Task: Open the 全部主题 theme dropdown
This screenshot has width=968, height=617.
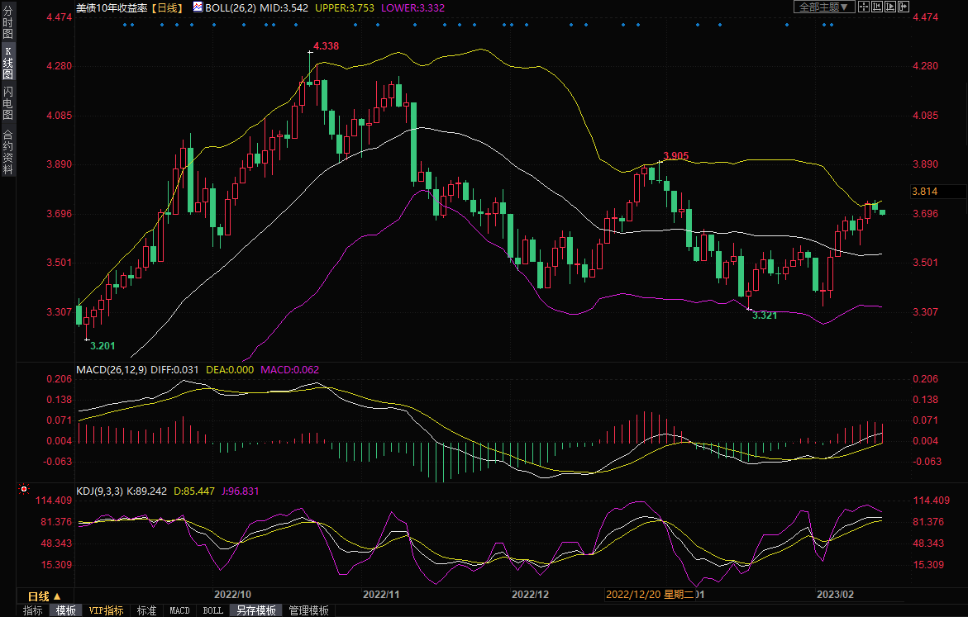Action: click(x=823, y=7)
